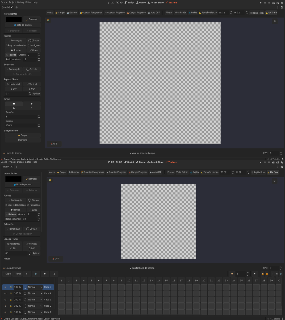The width and height of the screenshot is (285, 320).
Task: Open Debug menu in the bottom window
Action: (20, 162)
